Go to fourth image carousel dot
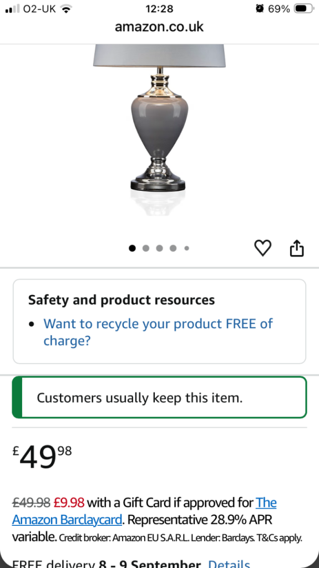 click(173, 248)
